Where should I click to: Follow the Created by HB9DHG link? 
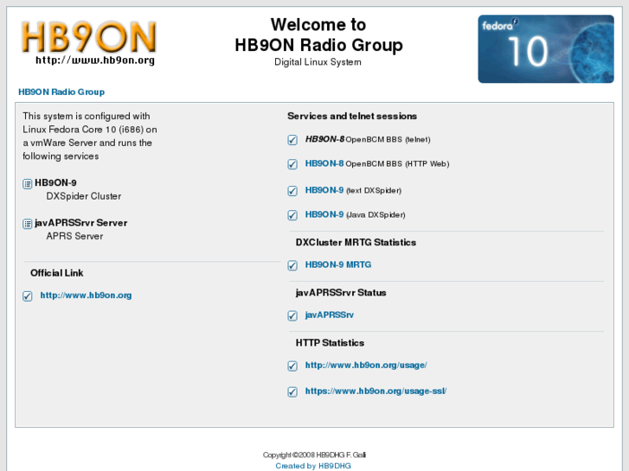313,466
